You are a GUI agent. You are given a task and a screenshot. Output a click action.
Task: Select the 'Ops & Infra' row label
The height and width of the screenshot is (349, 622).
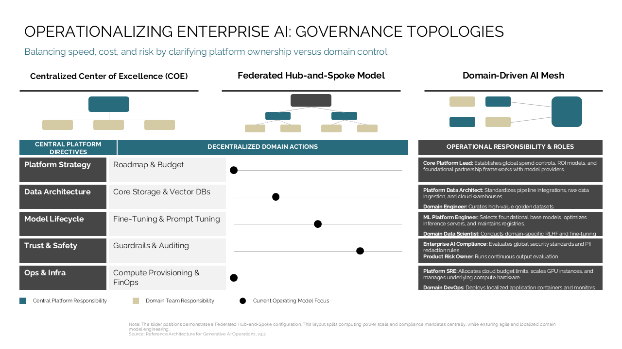[x=63, y=278]
